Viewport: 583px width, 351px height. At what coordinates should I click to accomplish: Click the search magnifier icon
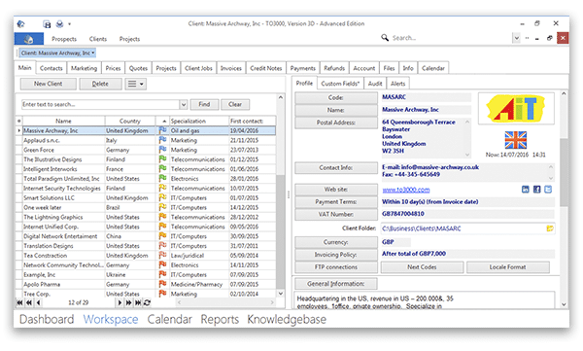click(385, 38)
